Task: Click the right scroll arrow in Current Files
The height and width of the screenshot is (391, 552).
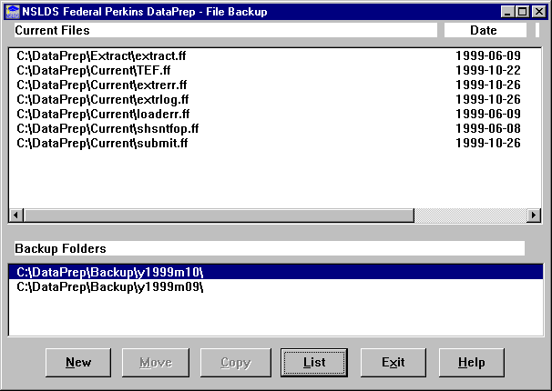Action: 534,215
